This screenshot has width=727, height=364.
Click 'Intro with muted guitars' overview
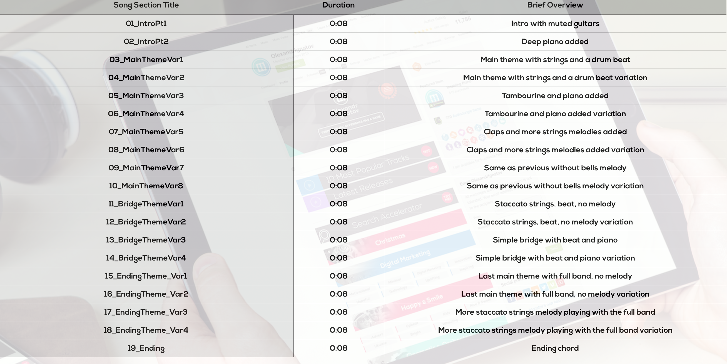coord(555,24)
